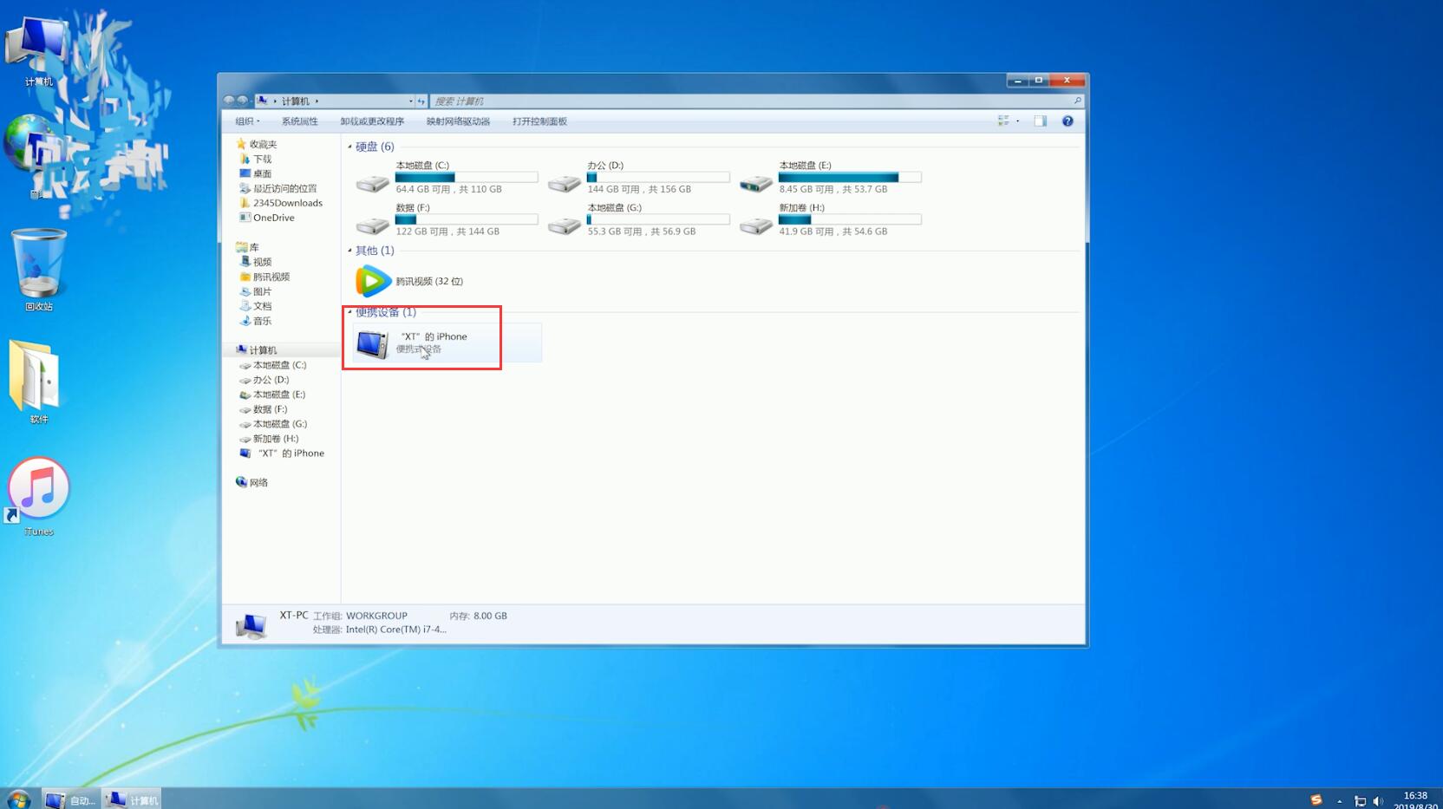This screenshot has height=809, width=1443.
Task: Select 收藏夹 in the sidebar
Action: coord(263,145)
